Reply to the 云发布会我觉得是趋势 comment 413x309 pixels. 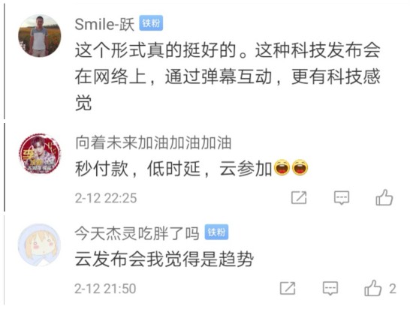tap(330, 289)
